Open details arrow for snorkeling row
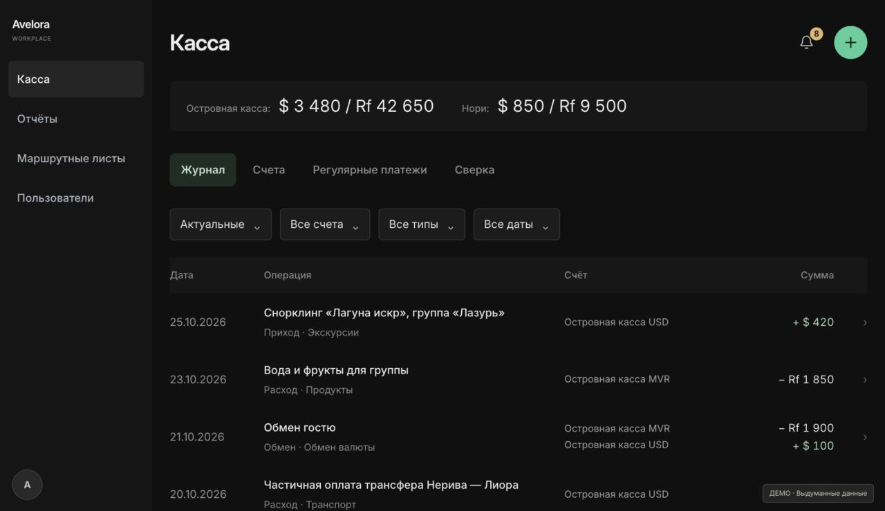 click(865, 322)
